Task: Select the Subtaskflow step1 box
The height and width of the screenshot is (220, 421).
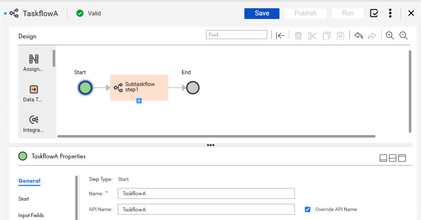Action: (139, 87)
